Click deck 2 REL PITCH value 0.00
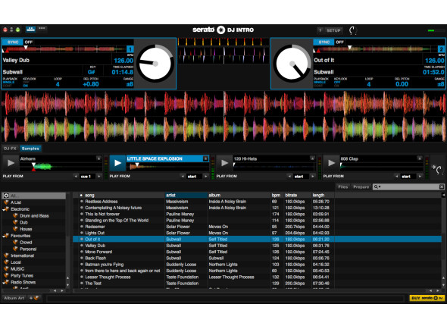The width and height of the screenshot is (447, 329). (402, 84)
